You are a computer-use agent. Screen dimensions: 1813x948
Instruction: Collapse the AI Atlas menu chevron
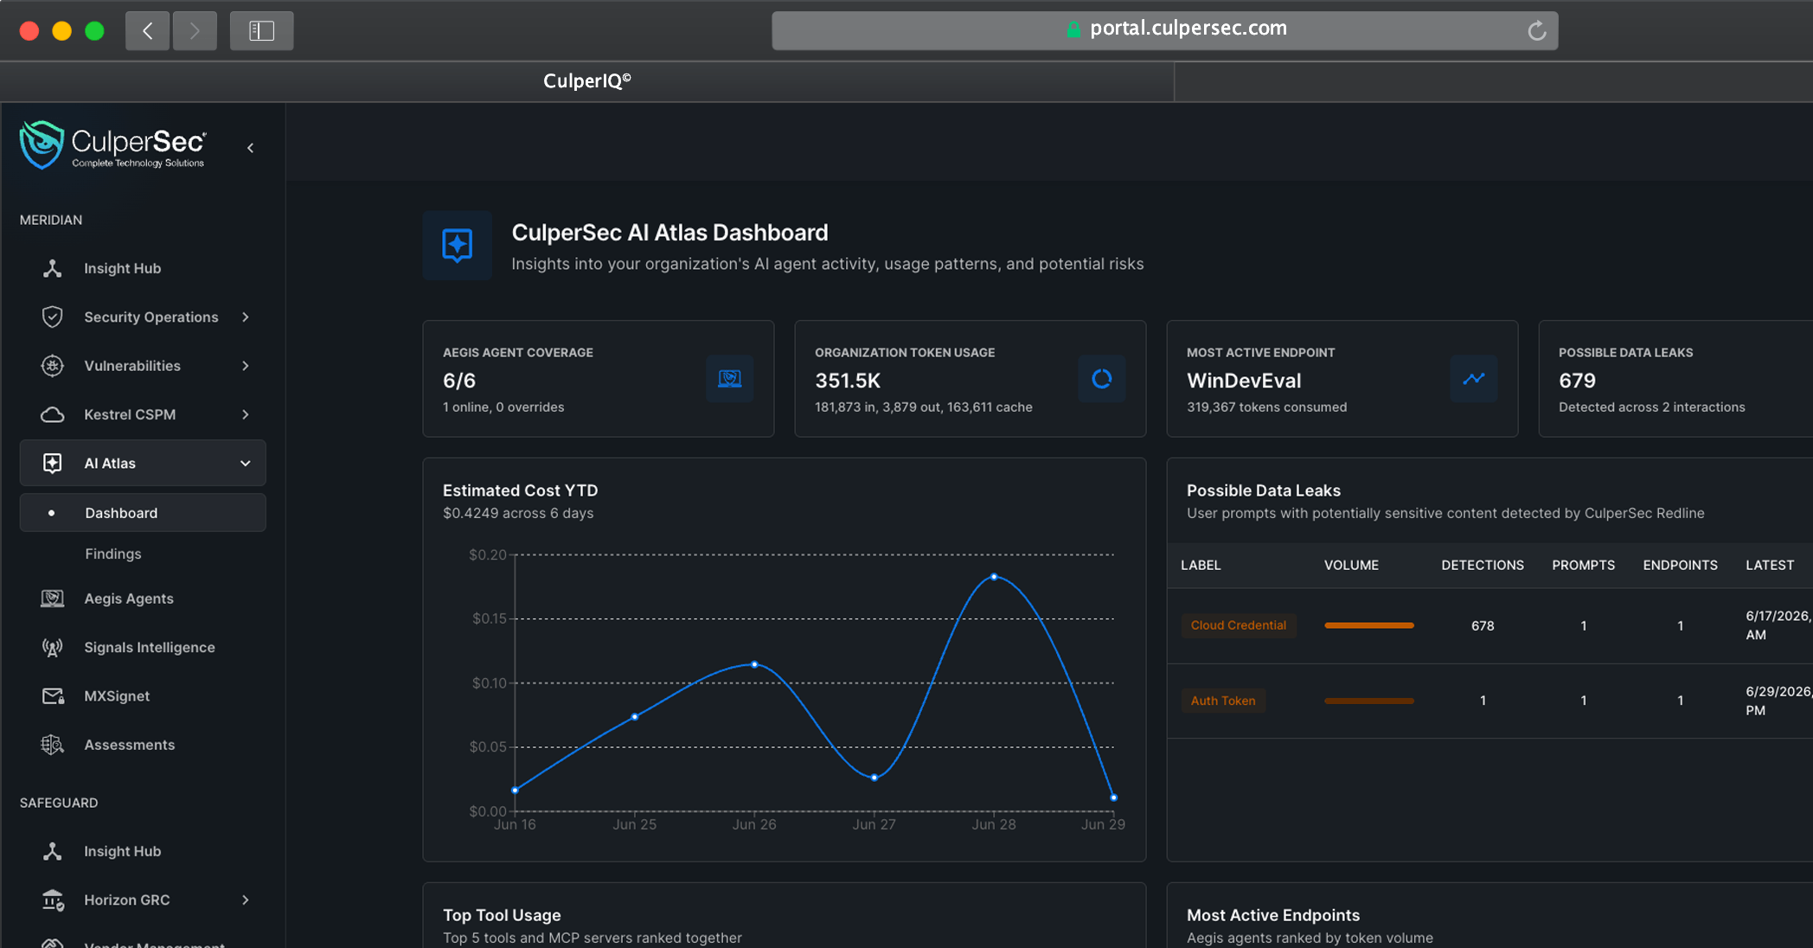pyautogui.click(x=246, y=464)
